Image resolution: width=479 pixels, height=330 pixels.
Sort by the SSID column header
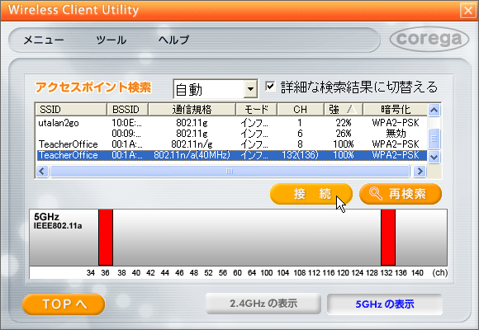71,109
